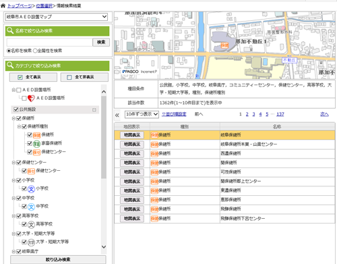Click the name search text input field
Image resolution: width=337 pixels, height=264 pixels.
point(49,42)
